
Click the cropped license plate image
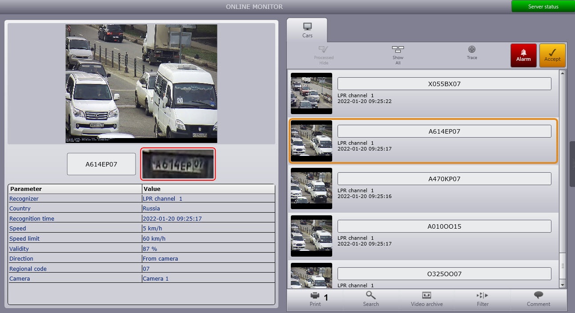[178, 164]
